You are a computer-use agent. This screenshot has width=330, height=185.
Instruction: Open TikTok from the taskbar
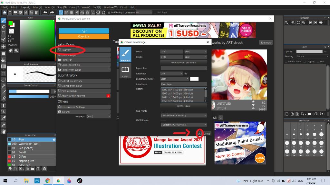tap(80, 181)
